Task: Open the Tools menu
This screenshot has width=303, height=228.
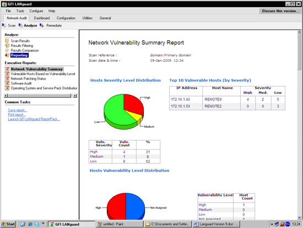Action: click(x=20, y=11)
